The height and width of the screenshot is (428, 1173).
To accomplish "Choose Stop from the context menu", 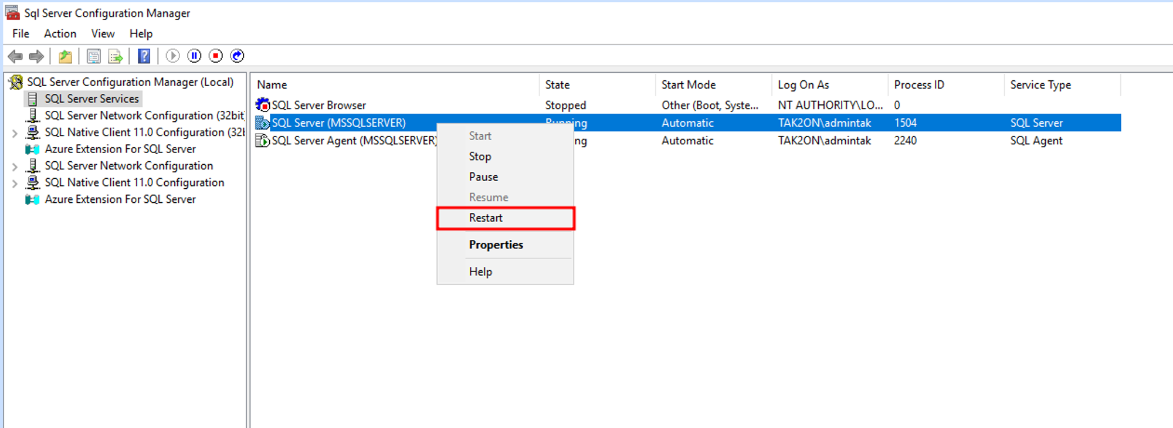I will coord(506,157).
